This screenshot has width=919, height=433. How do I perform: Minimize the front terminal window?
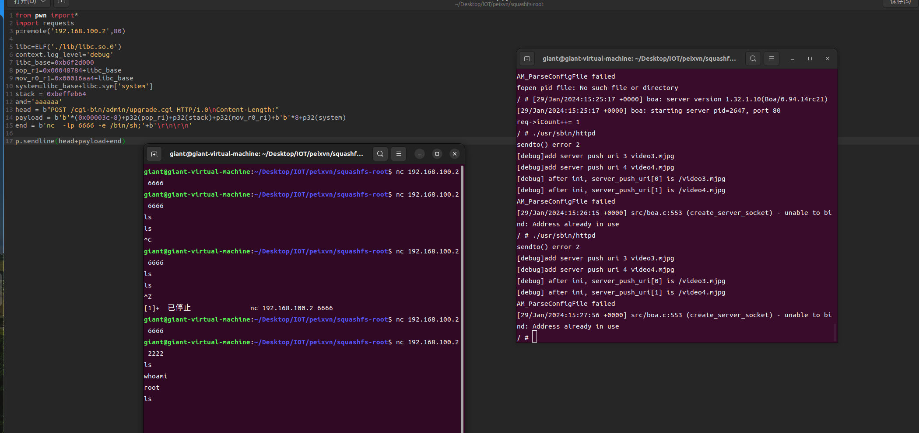(x=420, y=154)
